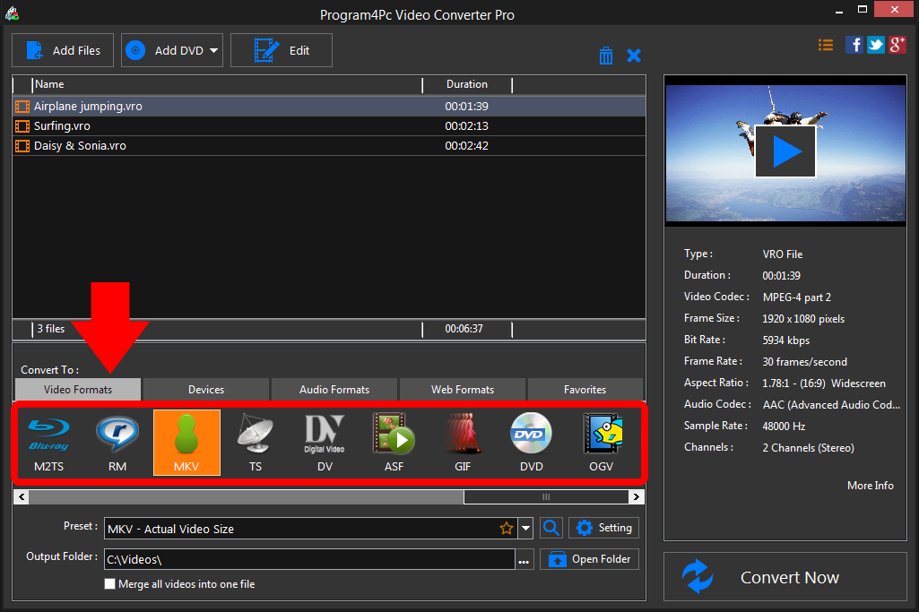Click the trash can delete icon
Viewport: 919px width, 612px height.
[x=606, y=56]
